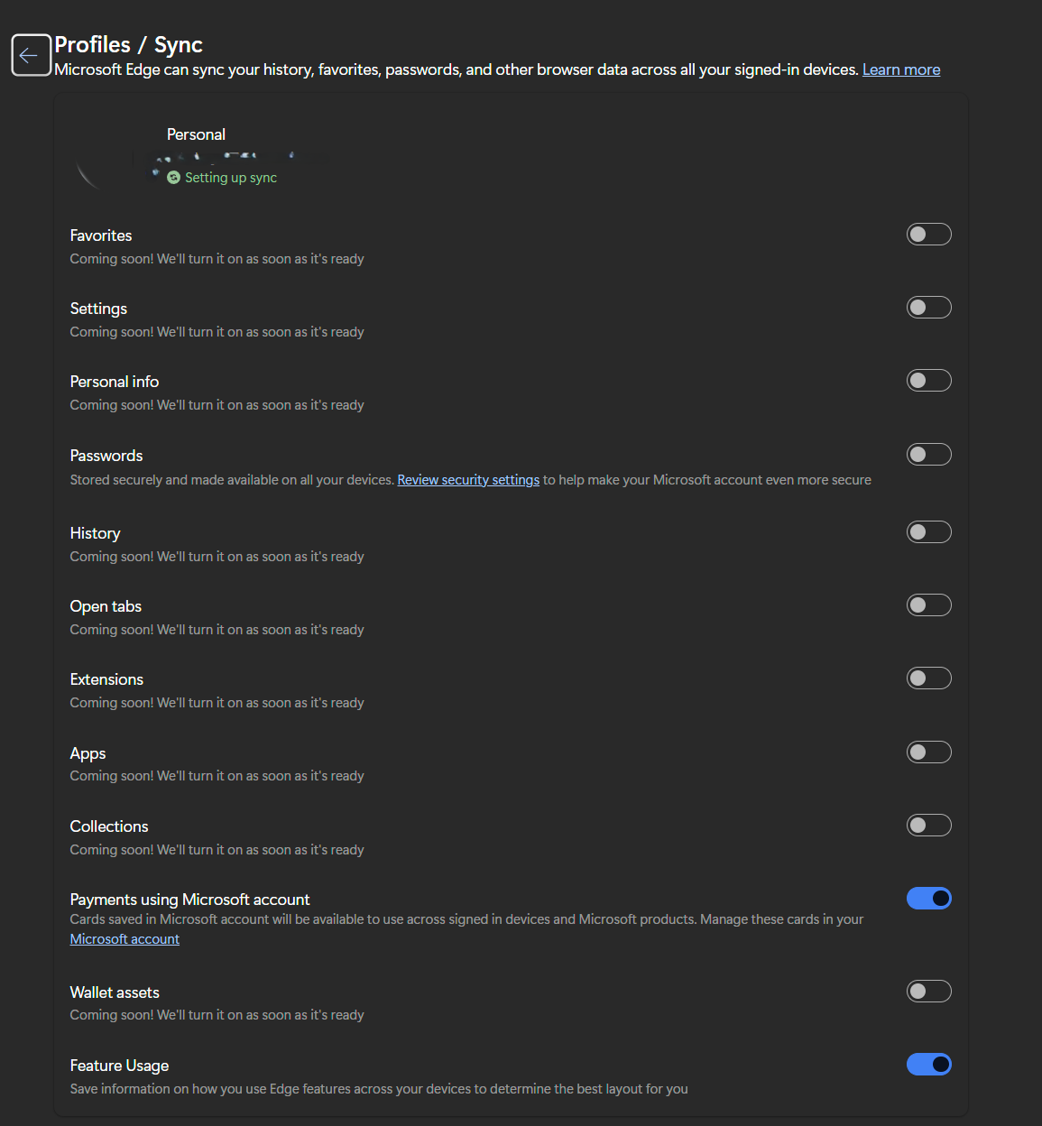The height and width of the screenshot is (1126, 1042).
Task: Click the Payments using Microsoft account heading
Action: coord(189,900)
